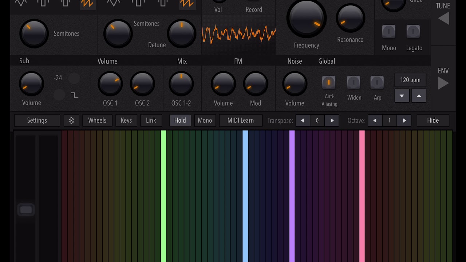
Task: Toggle the Mono switch beside Legato
Action: pyautogui.click(x=389, y=32)
